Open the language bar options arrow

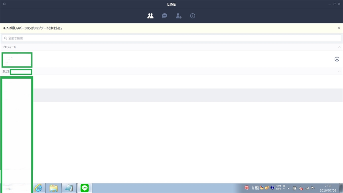pyautogui.click(x=284, y=189)
